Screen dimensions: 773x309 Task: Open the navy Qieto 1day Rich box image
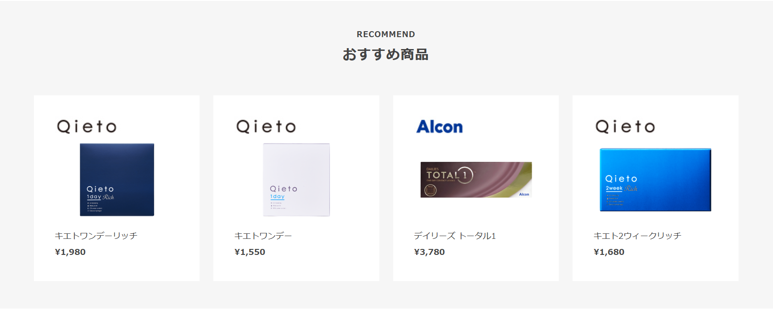coord(117,180)
